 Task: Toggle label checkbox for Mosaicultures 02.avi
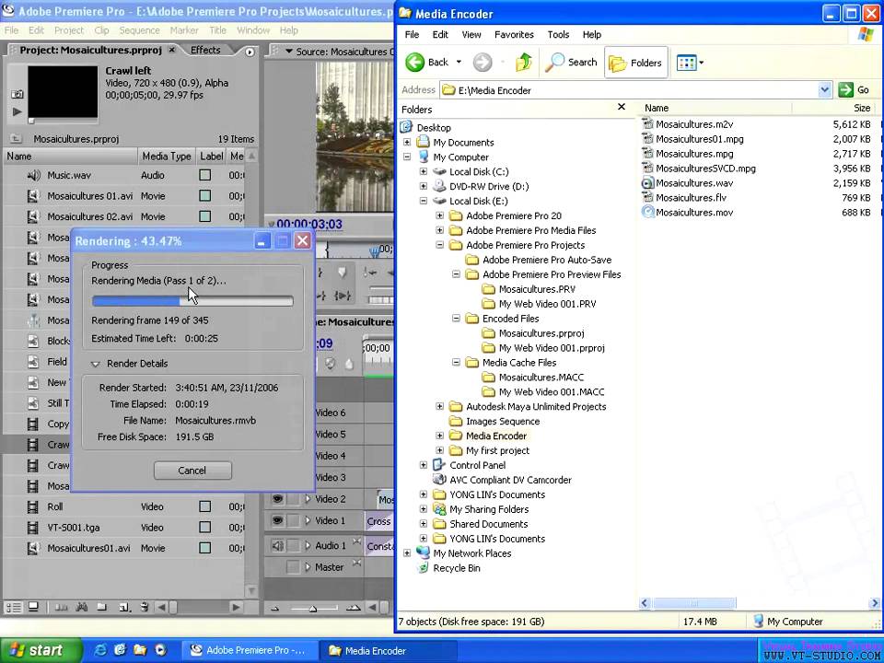pyautogui.click(x=205, y=216)
